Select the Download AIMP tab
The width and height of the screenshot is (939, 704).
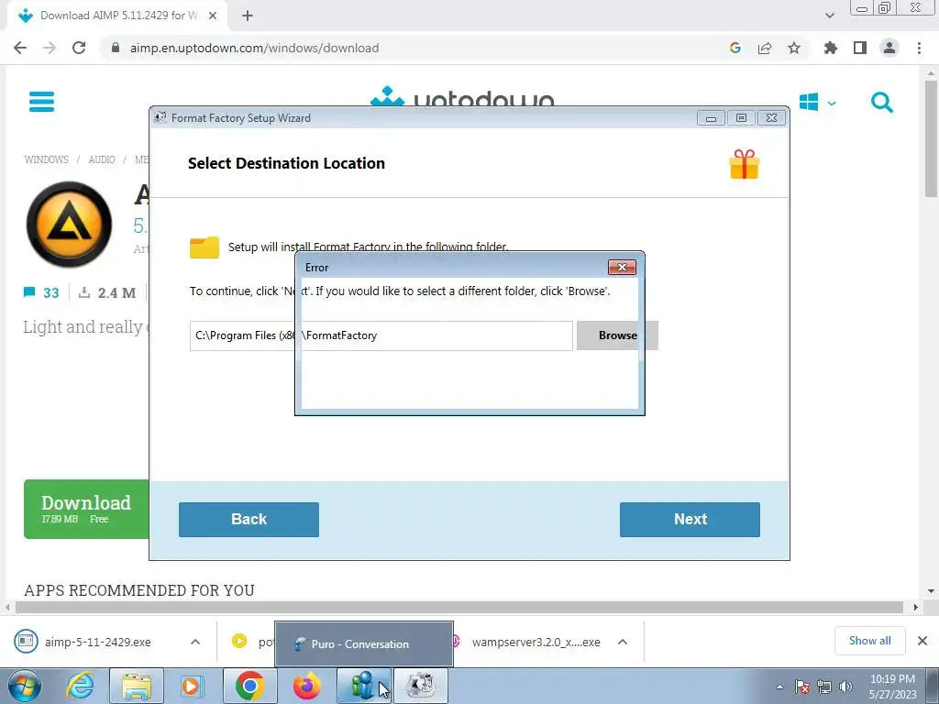click(116, 16)
